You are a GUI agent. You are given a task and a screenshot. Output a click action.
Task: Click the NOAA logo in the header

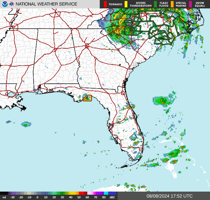click(x=5, y=4)
